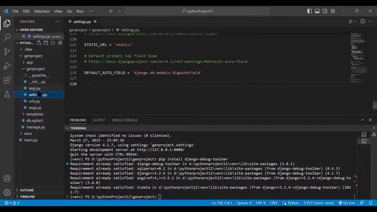
Task: Open the Search view in activity bar
Action: click(x=7, y=37)
